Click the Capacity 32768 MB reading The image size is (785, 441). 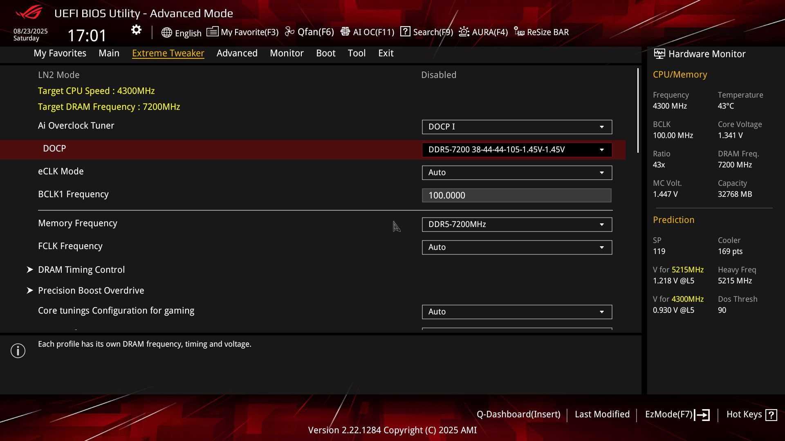[735, 194]
